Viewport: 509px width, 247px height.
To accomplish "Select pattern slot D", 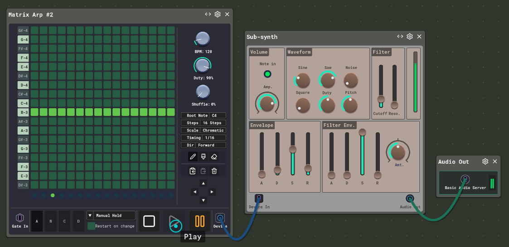I will tap(78, 221).
